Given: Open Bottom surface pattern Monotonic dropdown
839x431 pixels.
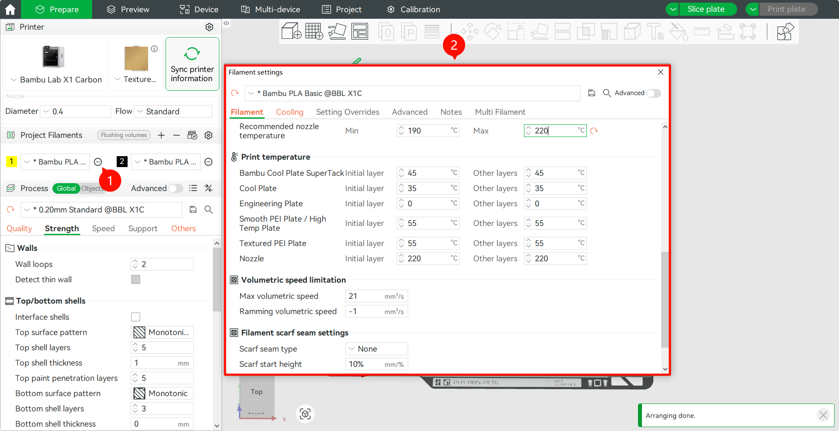Looking at the screenshot, I should click(x=162, y=393).
